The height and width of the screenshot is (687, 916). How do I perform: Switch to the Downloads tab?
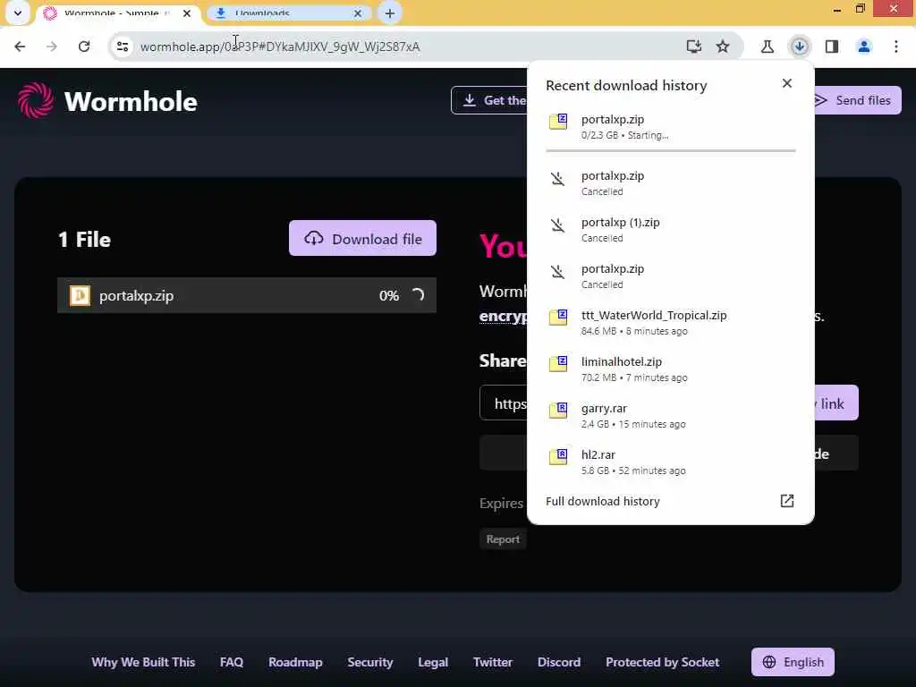coord(289,13)
